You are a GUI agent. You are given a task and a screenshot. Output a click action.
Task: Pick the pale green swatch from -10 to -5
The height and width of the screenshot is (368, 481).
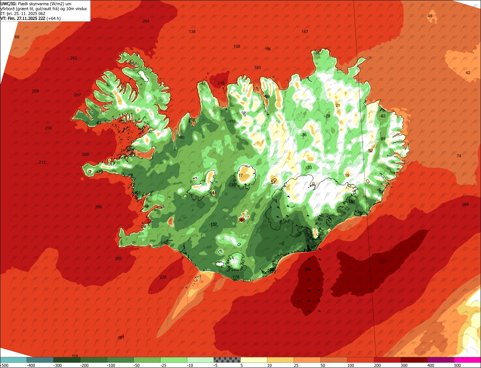pyautogui.click(x=200, y=360)
